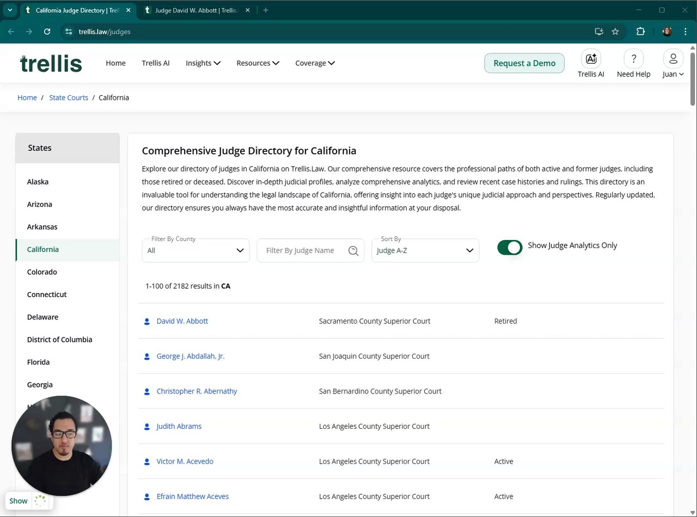Click the Filter By Judge Name field
697x517 pixels.
point(300,250)
